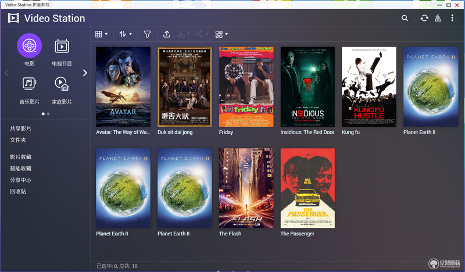Click the upload icon in toolbar
Screen dimensions: 465x272
pyautogui.click(x=167, y=34)
